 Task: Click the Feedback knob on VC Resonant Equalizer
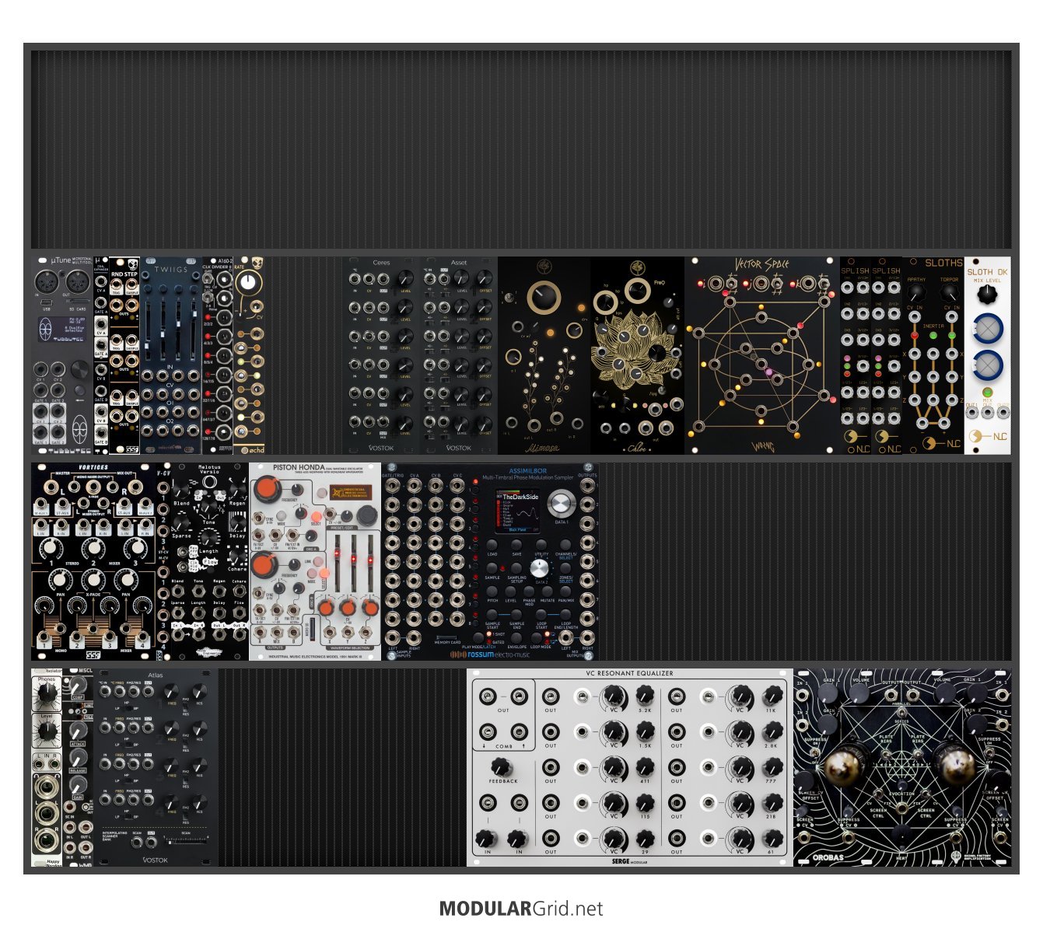coord(502,766)
